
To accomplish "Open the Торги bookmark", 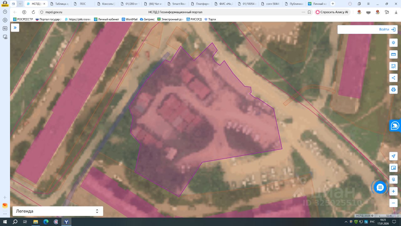I will click(210, 19).
